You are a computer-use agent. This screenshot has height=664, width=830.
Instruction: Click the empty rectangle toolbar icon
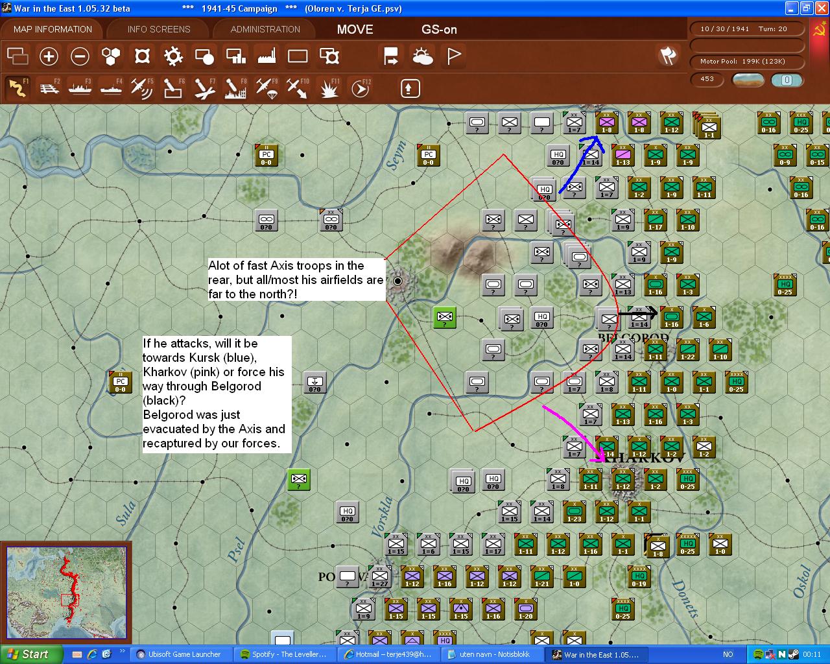[x=298, y=56]
